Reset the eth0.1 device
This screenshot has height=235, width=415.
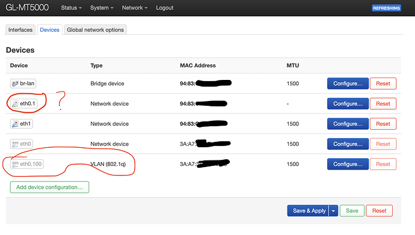(x=383, y=103)
